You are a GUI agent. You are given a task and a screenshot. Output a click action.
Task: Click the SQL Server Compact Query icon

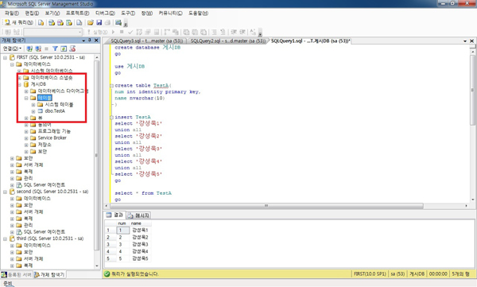click(x=79, y=22)
